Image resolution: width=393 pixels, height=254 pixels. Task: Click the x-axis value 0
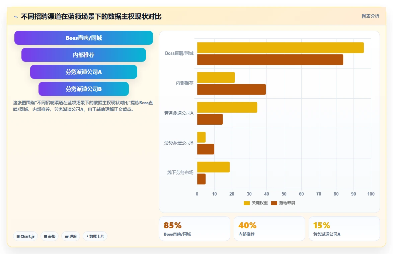tap(197, 194)
